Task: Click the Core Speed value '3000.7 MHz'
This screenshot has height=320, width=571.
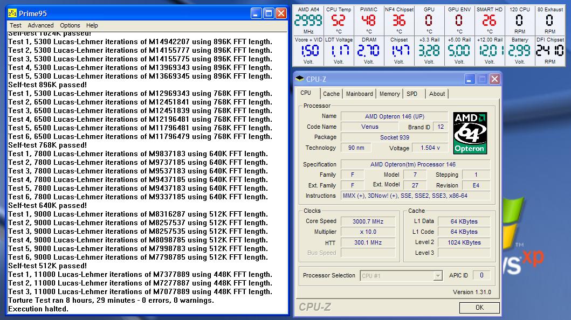Action: coord(368,221)
